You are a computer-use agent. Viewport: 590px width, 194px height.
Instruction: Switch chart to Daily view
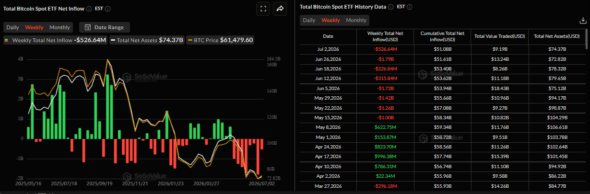click(x=13, y=27)
